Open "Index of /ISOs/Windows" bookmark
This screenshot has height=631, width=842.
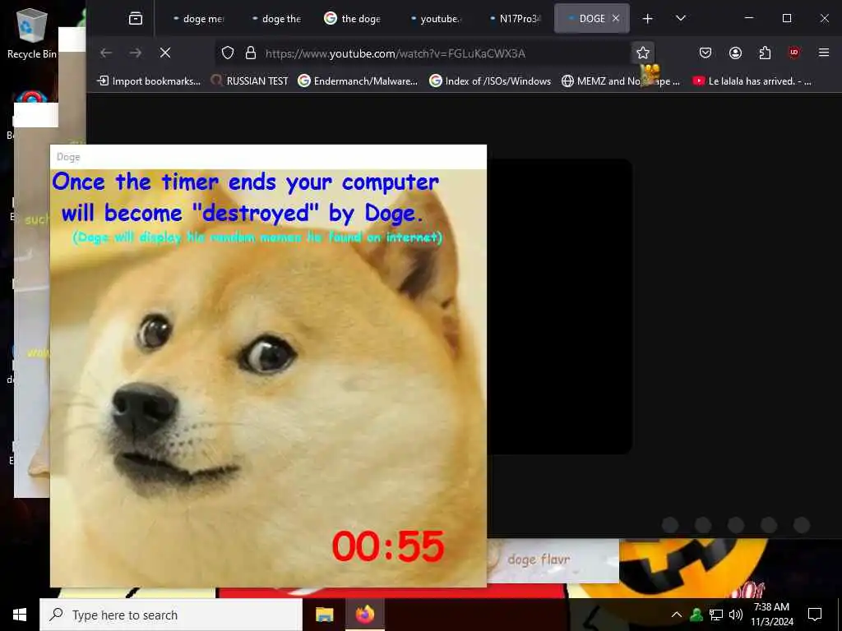pos(490,81)
